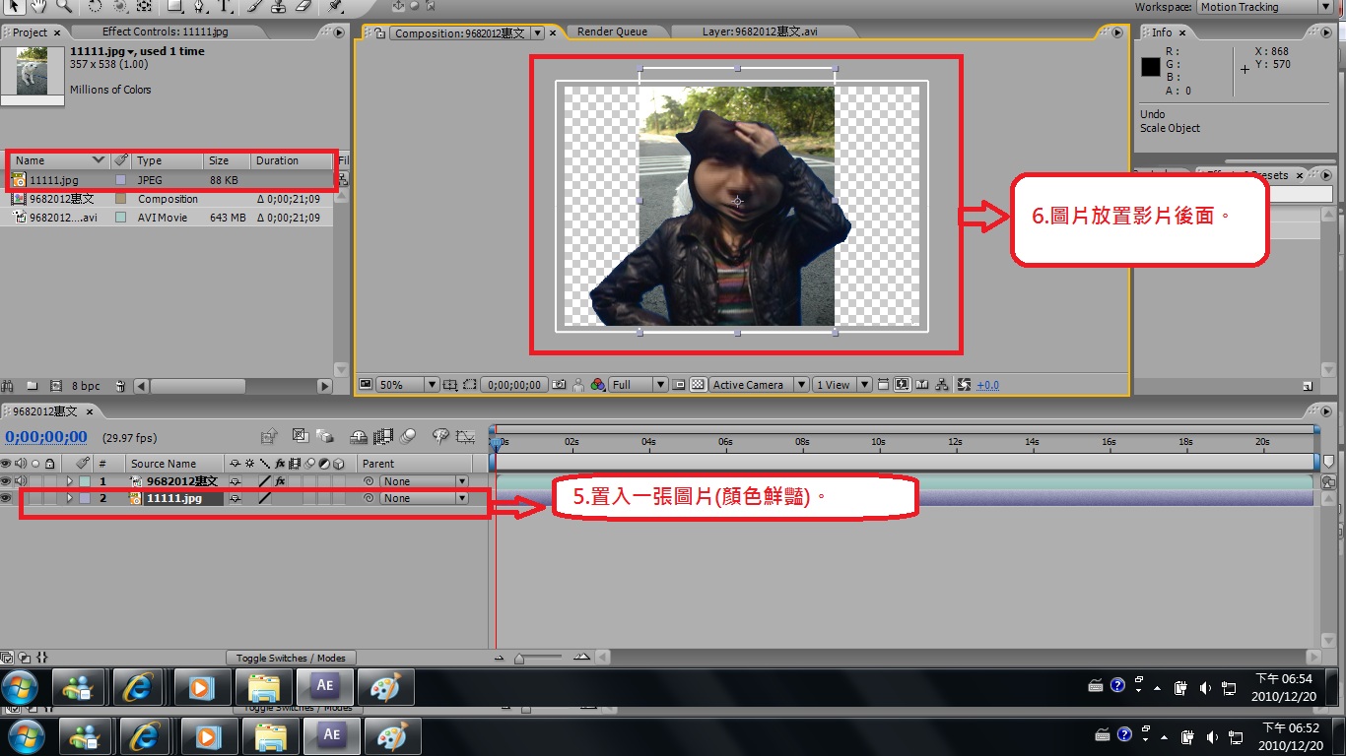Open the graph editor icon in timeline
Viewport: 1346px width, 756px height.
465,437
